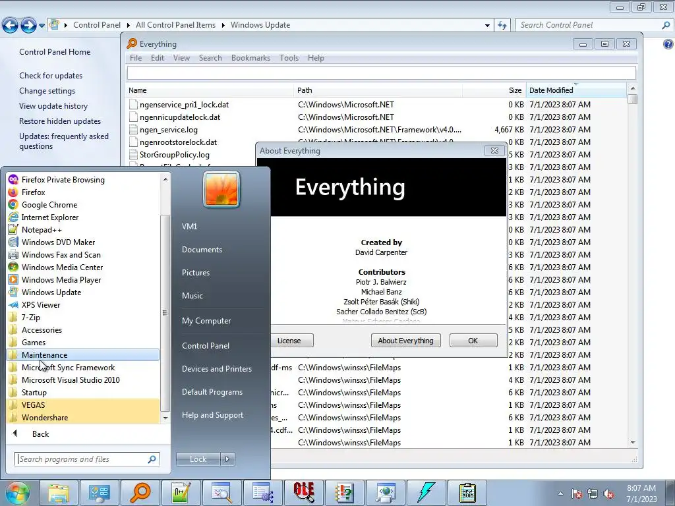Screen dimensions: 675x506
Task: Open Notepad++ from the program list
Action: (x=42, y=229)
